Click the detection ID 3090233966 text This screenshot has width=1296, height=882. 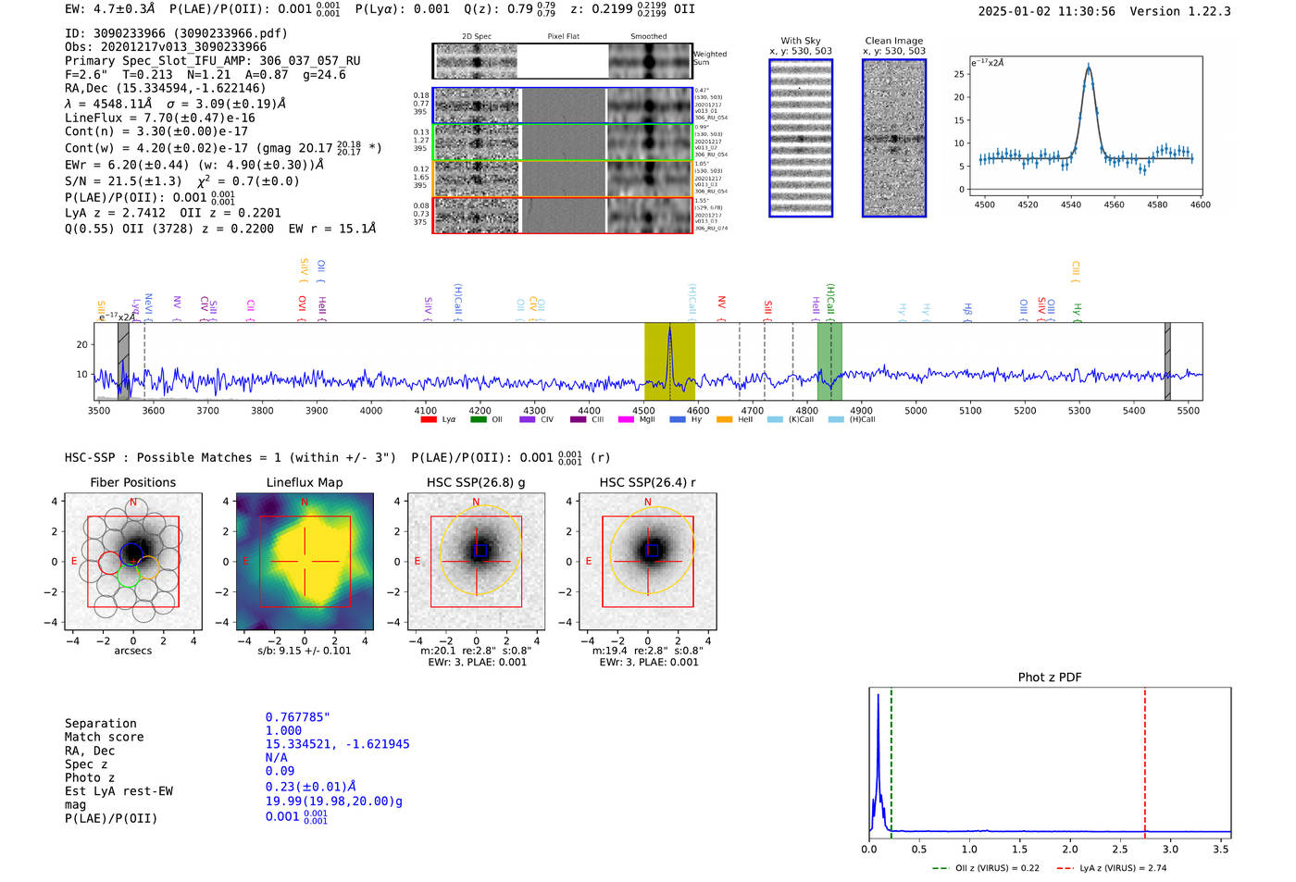pyautogui.click(x=176, y=33)
